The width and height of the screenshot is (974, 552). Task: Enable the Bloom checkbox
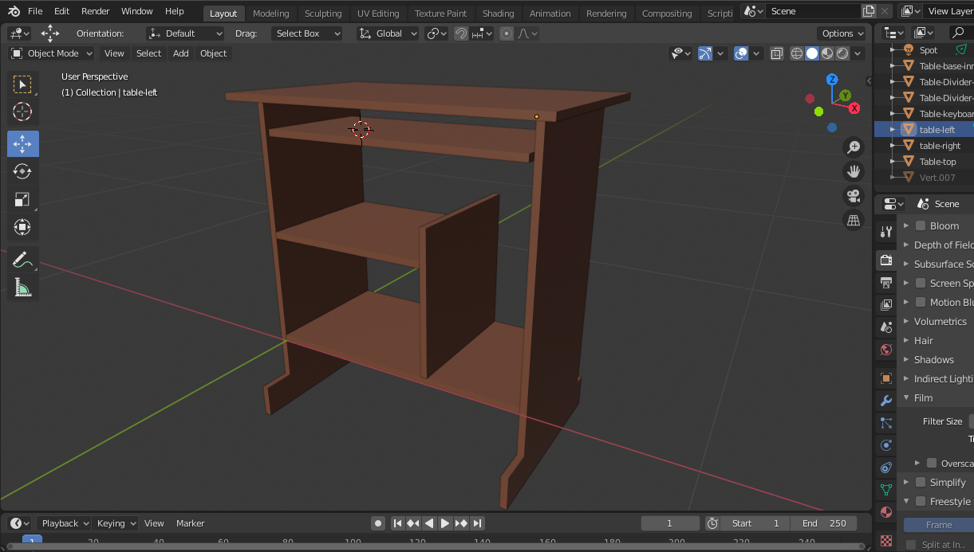click(x=921, y=225)
